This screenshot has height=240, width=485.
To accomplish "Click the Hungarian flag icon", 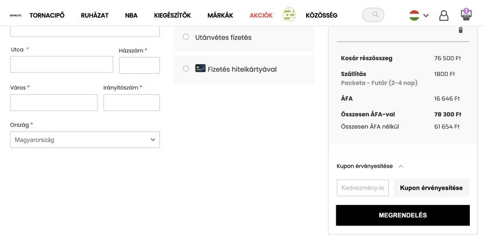I will (414, 15).
